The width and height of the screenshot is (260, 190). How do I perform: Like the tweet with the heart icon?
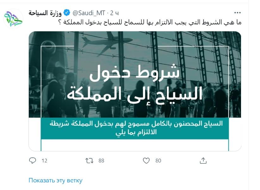tap(146, 161)
